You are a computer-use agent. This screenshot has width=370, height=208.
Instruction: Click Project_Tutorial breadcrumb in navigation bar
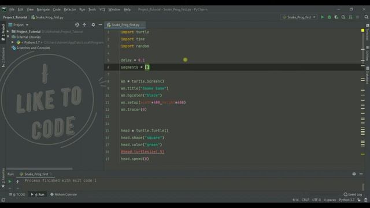click(x=15, y=17)
